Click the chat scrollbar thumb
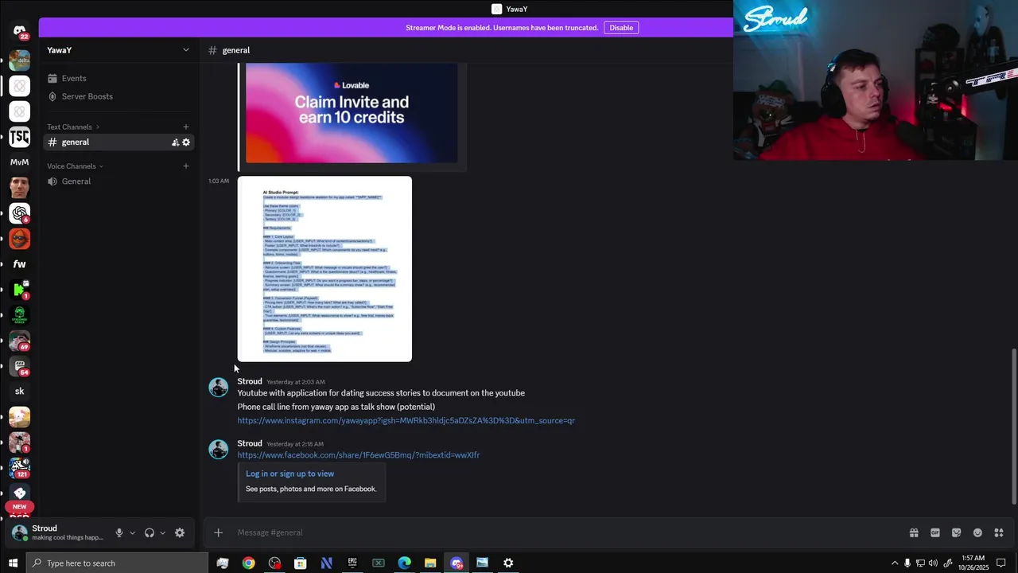The width and height of the screenshot is (1018, 573). click(1012, 426)
